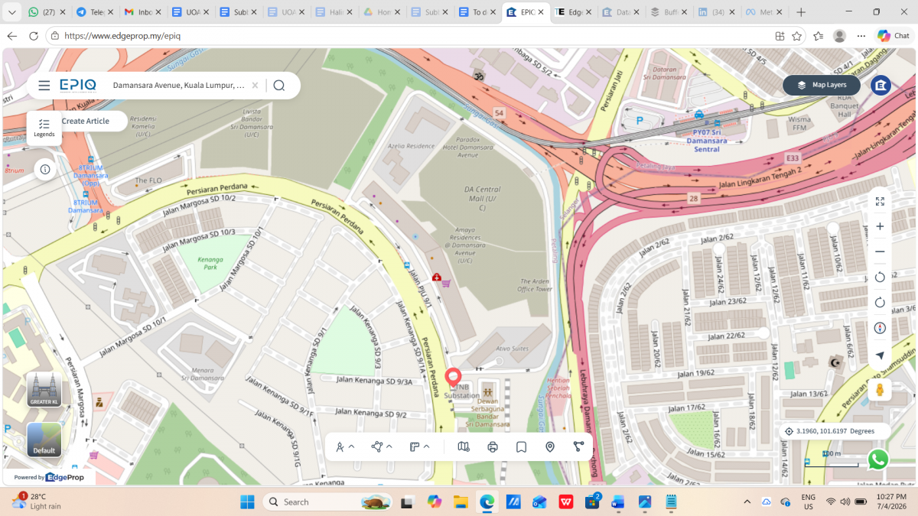
Task: Click the Create Article button
Action: point(86,121)
